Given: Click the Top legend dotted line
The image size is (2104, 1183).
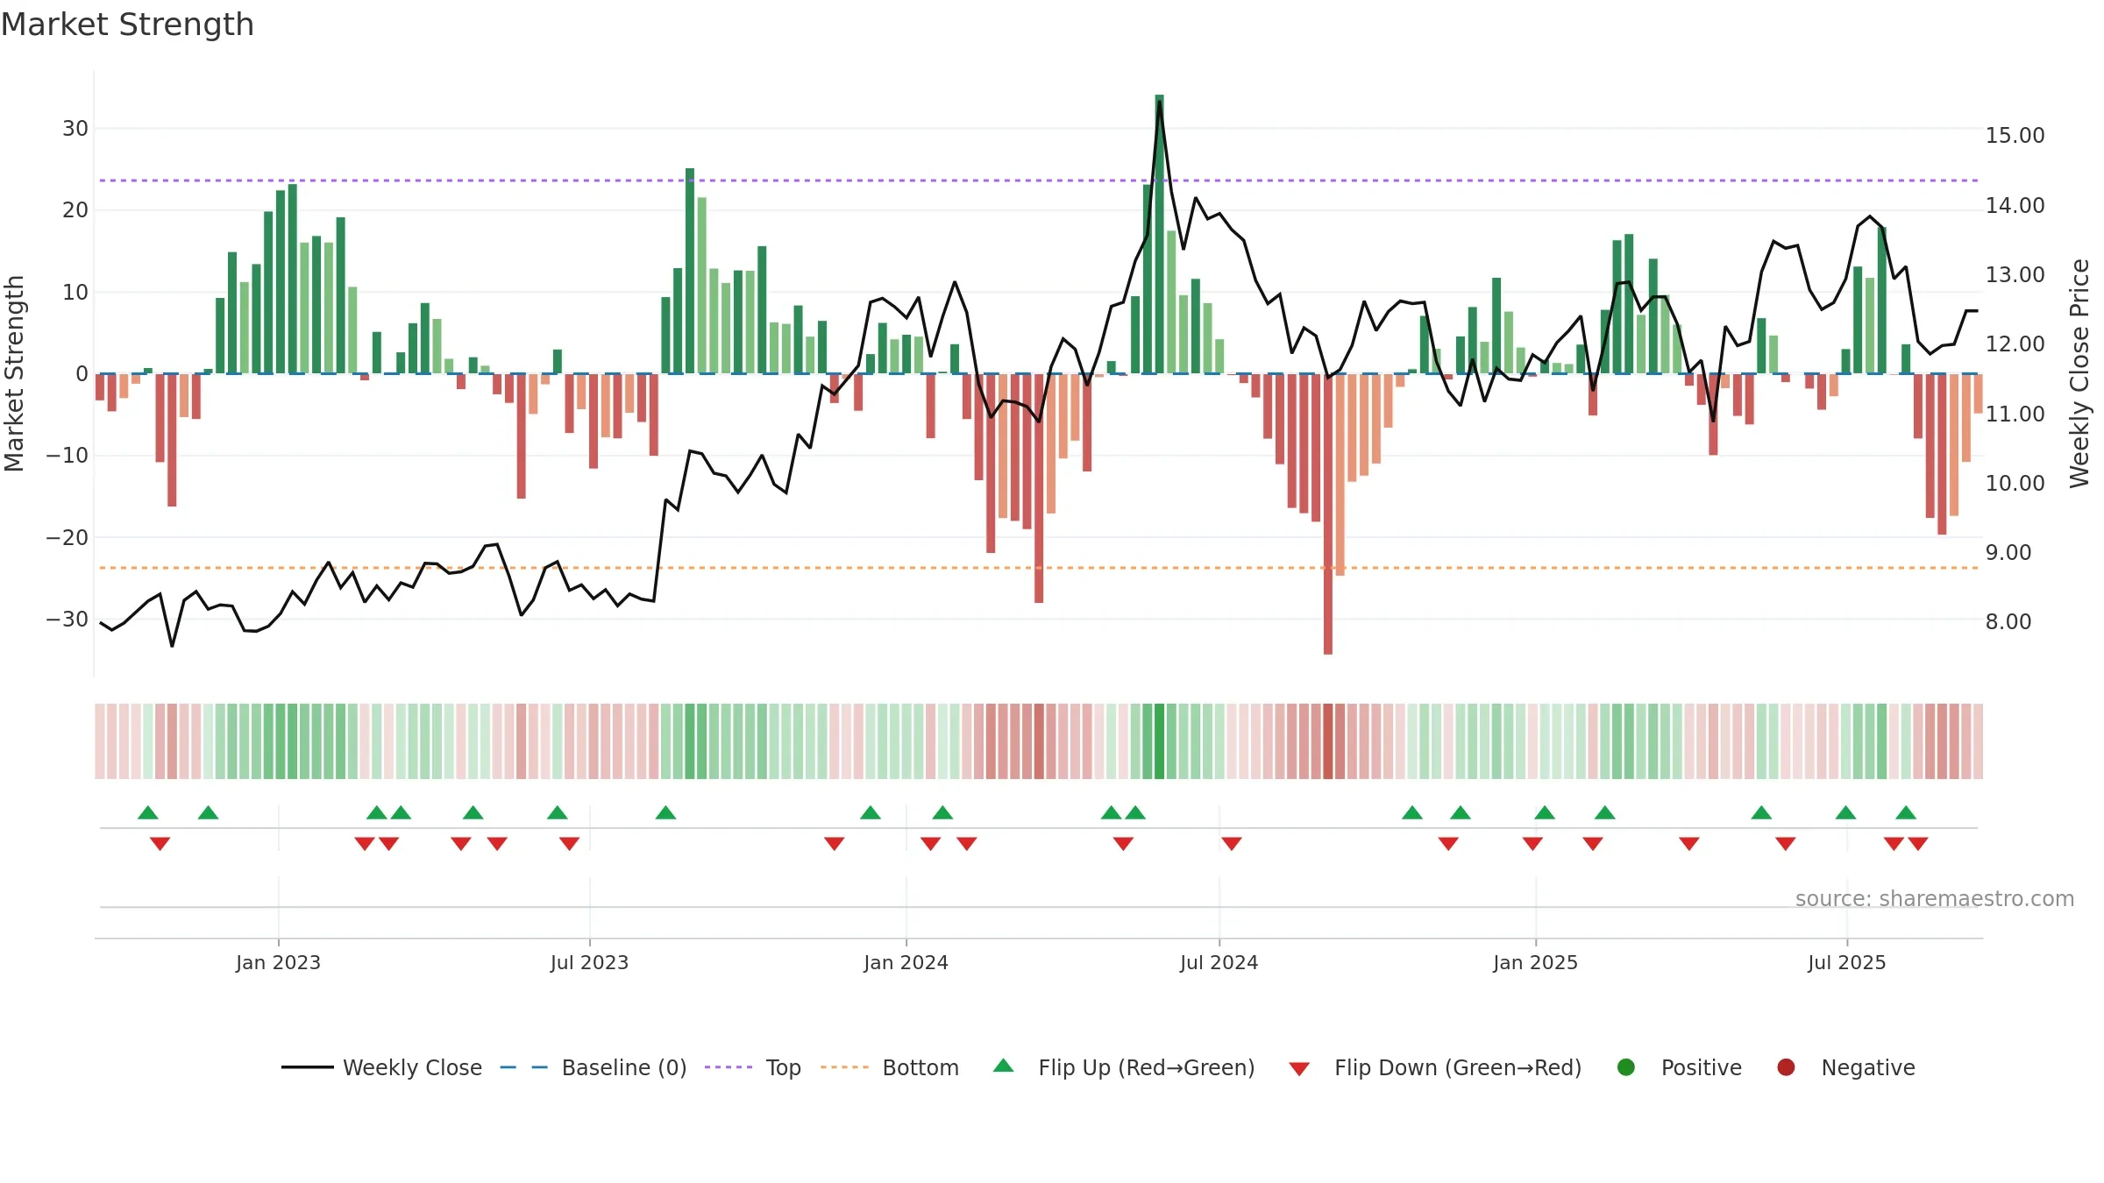Looking at the screenshot, I should [x=729, y=1067].
